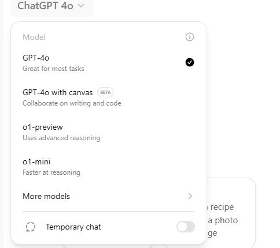Click the BETA badge next to canvas

(105, 92)
